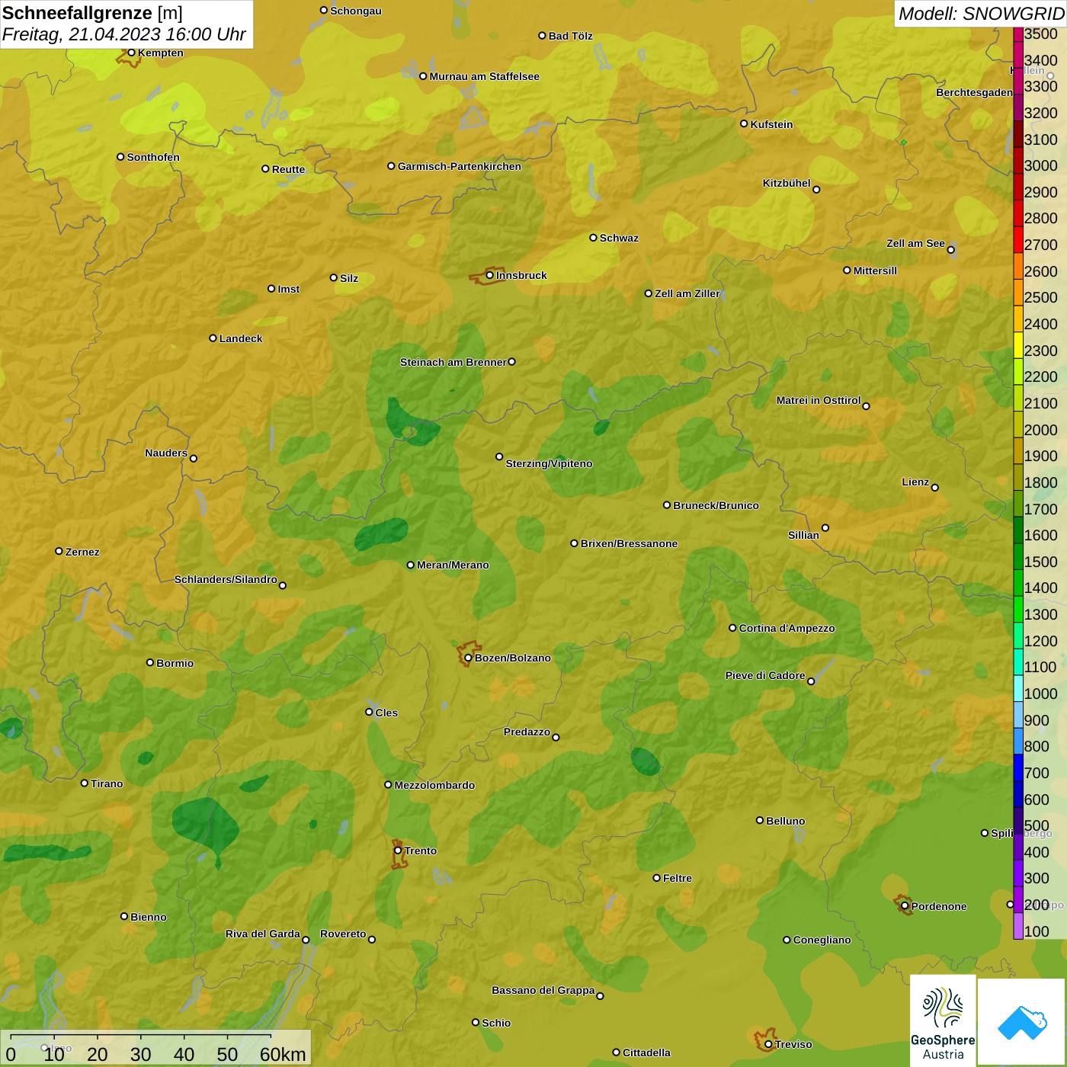Click the Sonthofen label
The height and width of the screenshot is (1067, 1067).
(x=153, y=157)
